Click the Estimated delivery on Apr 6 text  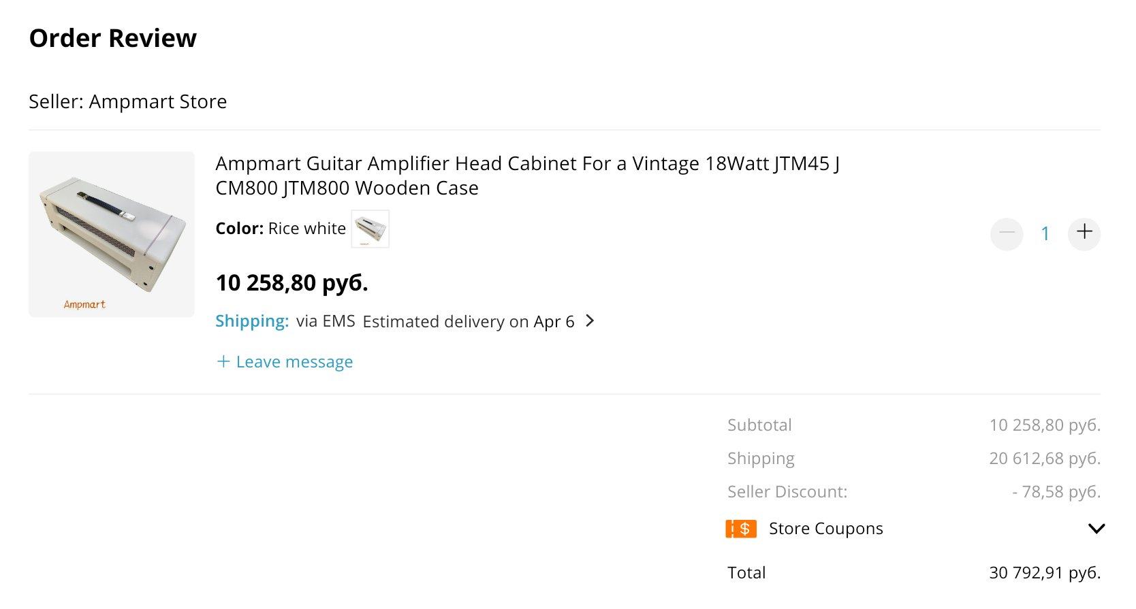[468, 321]
